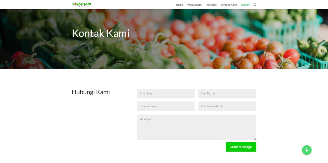Select the Kontak menu item
Screen dimensions: 328x163
click(245, 5)
